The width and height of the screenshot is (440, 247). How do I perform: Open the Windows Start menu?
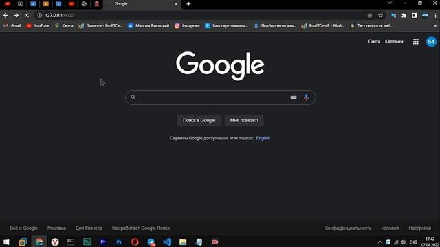tap(6, 242)
